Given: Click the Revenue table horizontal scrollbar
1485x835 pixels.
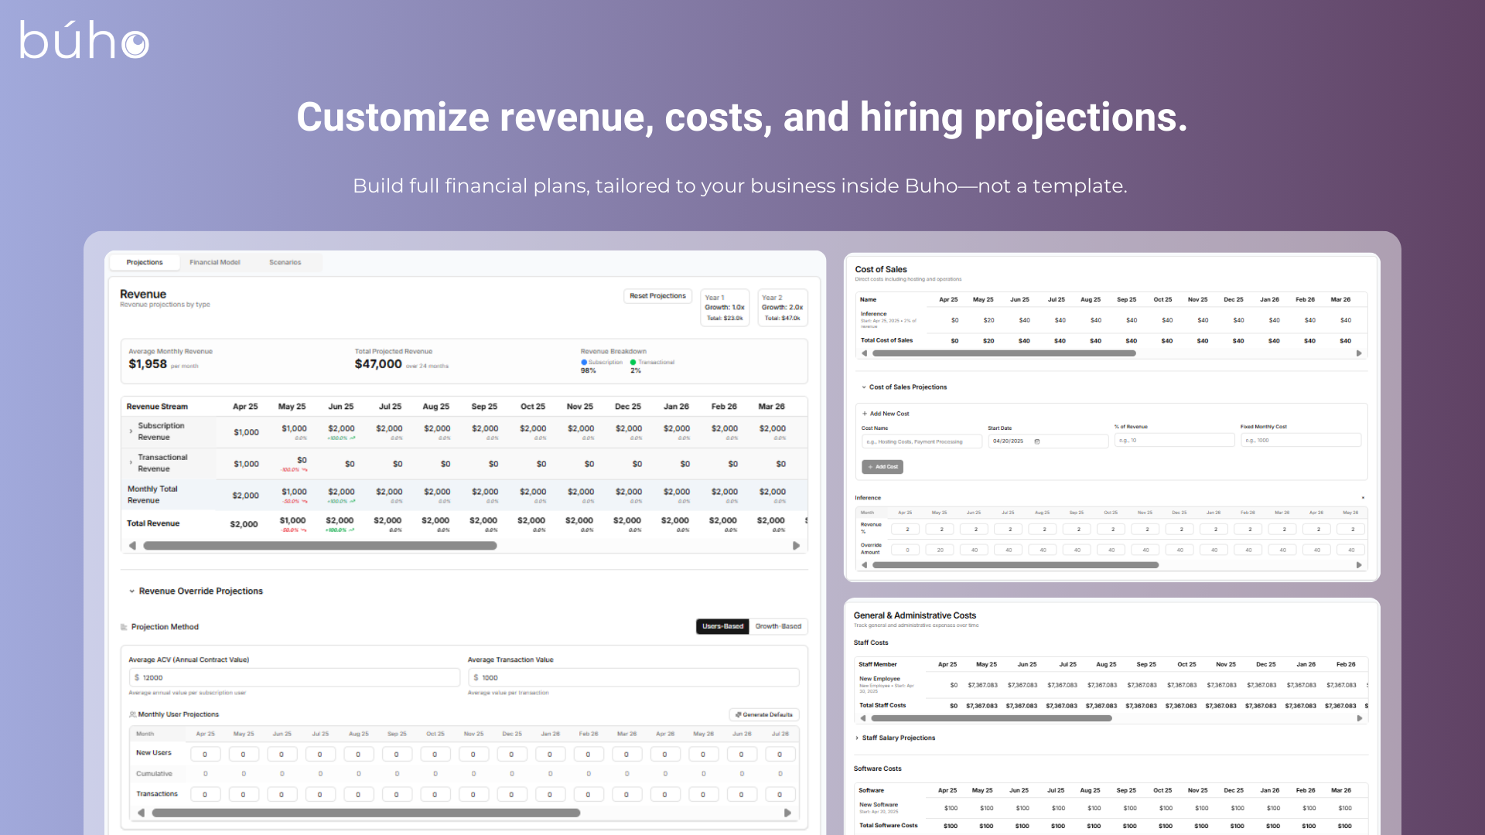Looking at the screenshot, I should (319, 546).
